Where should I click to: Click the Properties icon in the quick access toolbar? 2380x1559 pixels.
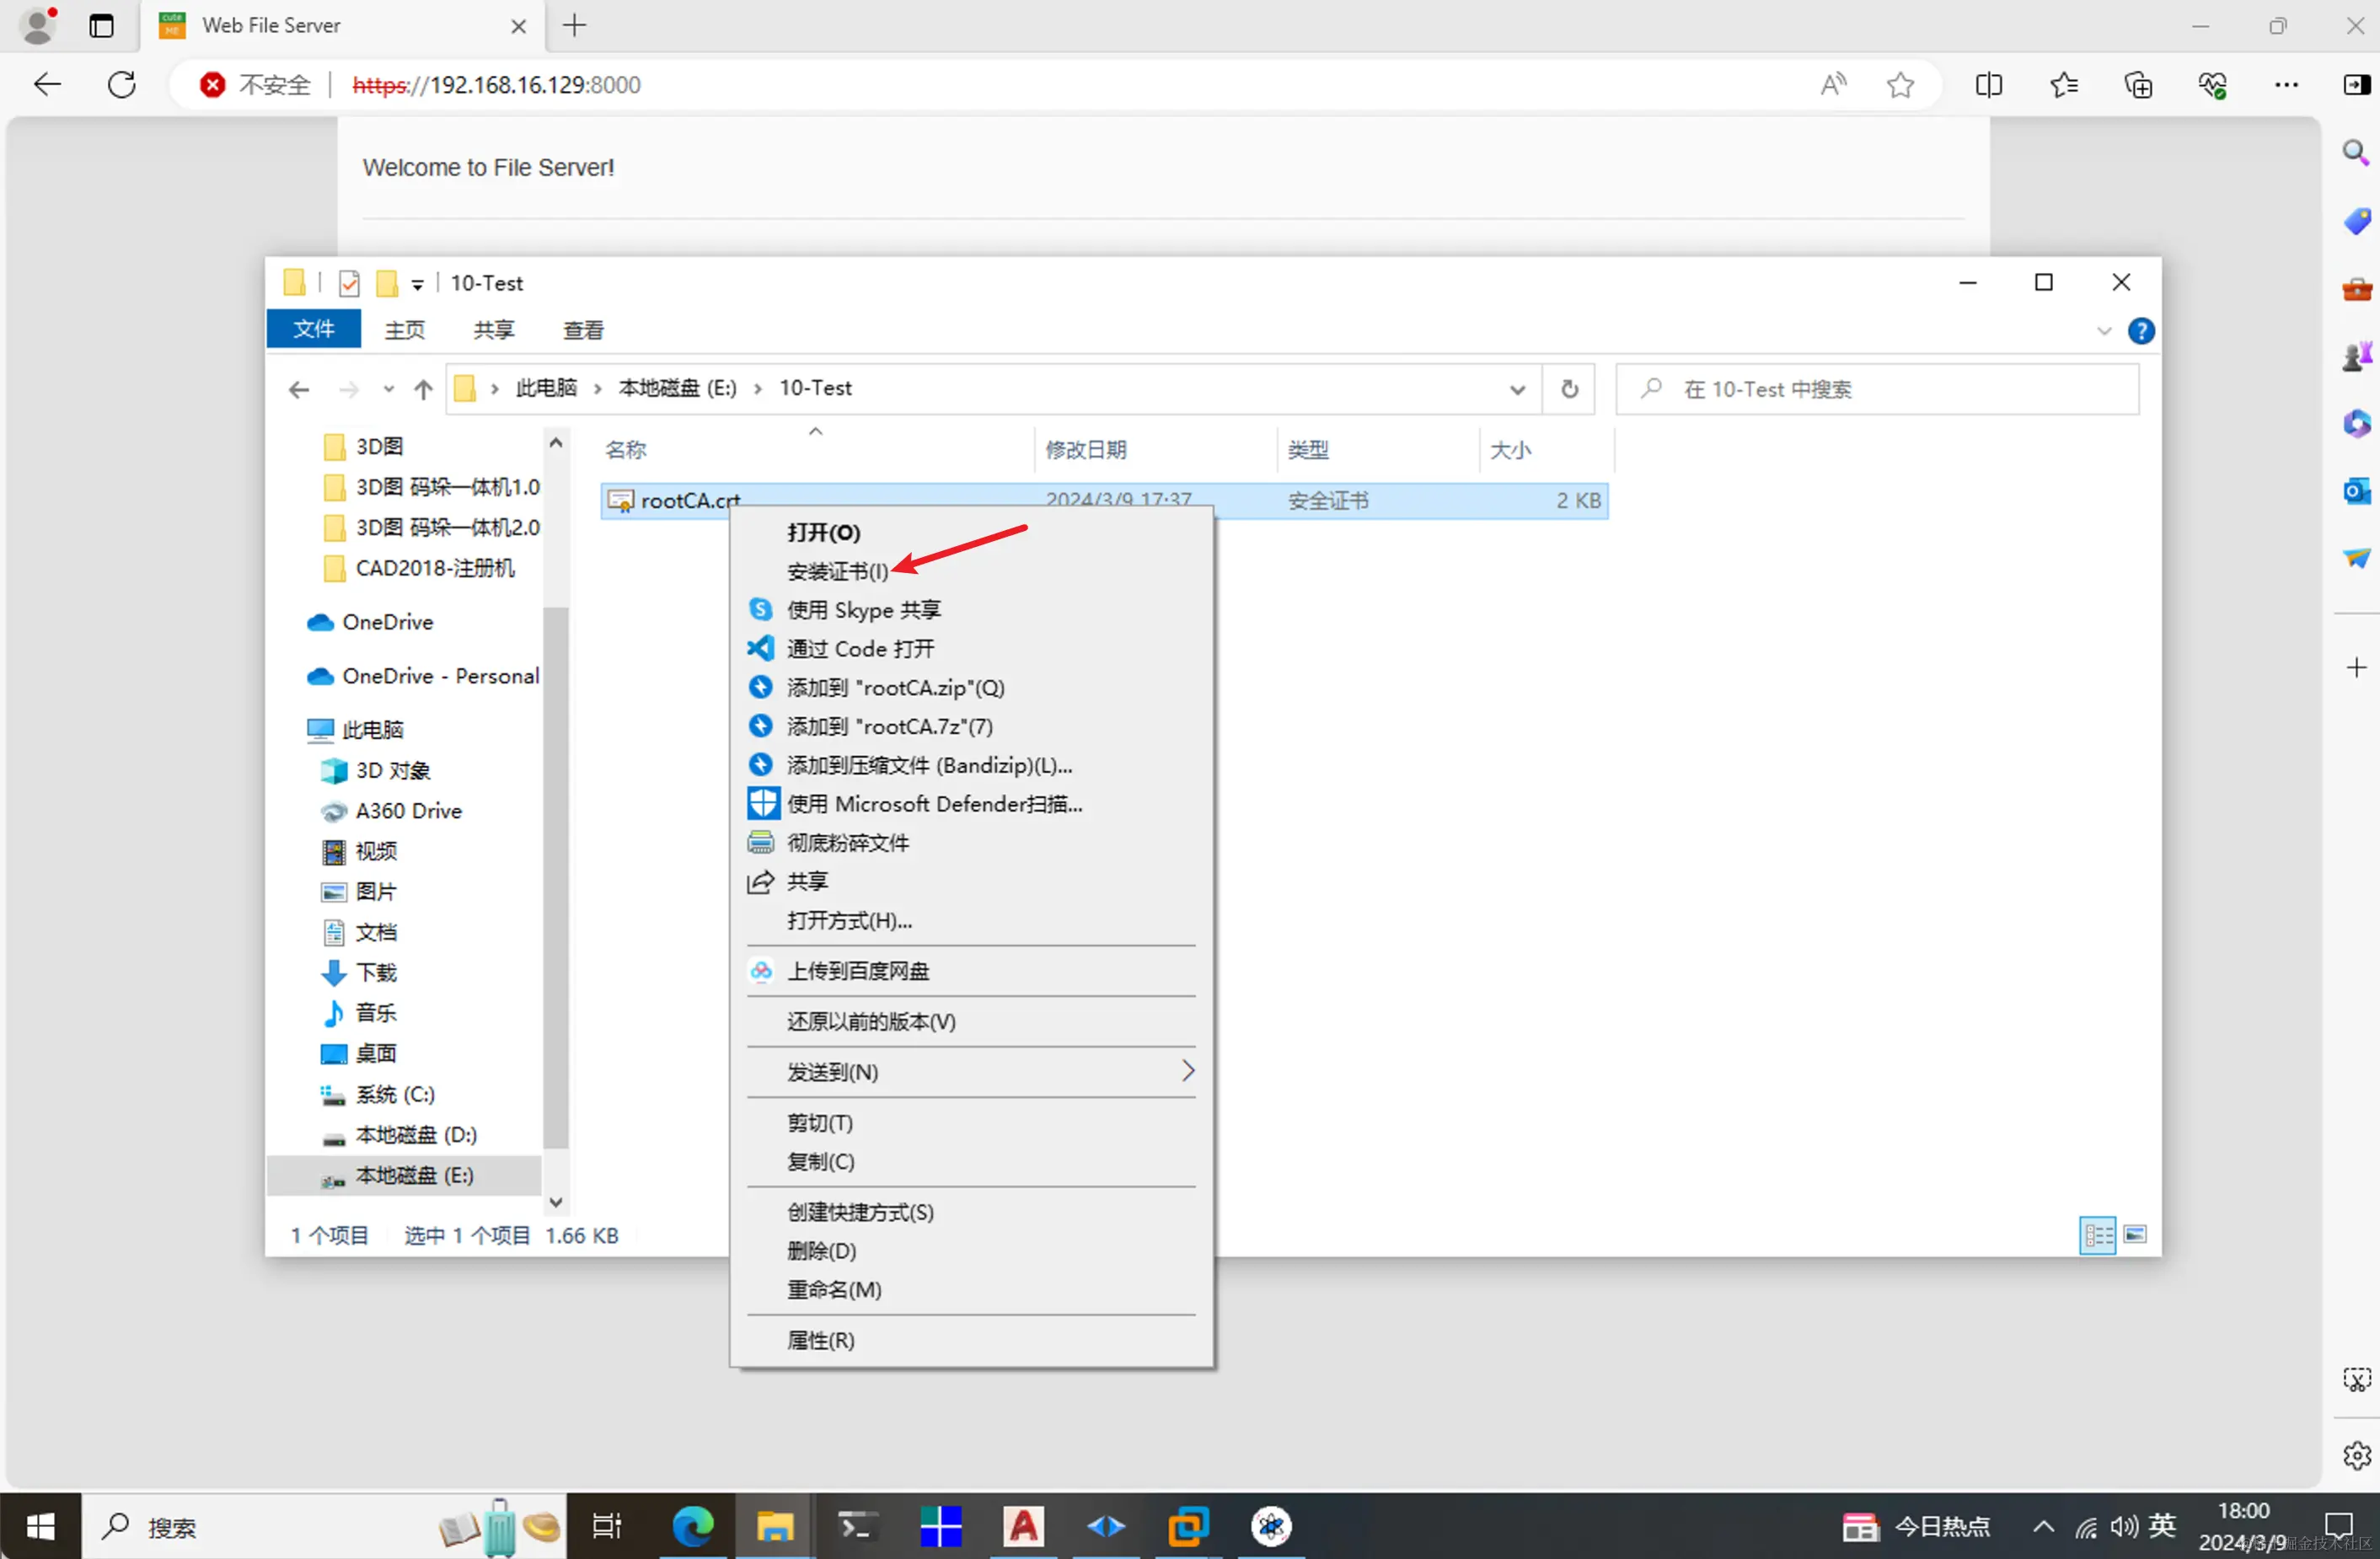pos(348,284)
